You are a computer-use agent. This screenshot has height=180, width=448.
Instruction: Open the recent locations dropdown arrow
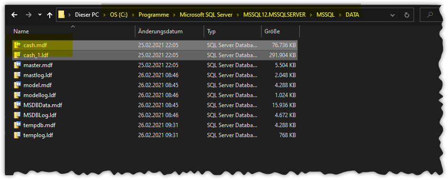(40, 15)
